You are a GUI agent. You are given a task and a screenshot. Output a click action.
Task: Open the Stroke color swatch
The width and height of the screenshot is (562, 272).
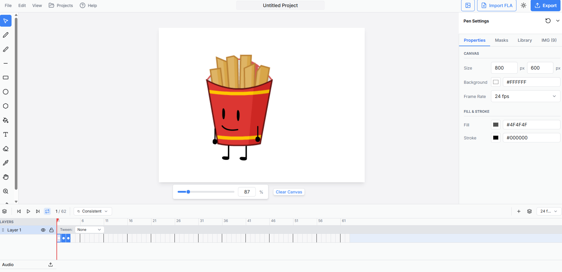(x=496, y=138)
